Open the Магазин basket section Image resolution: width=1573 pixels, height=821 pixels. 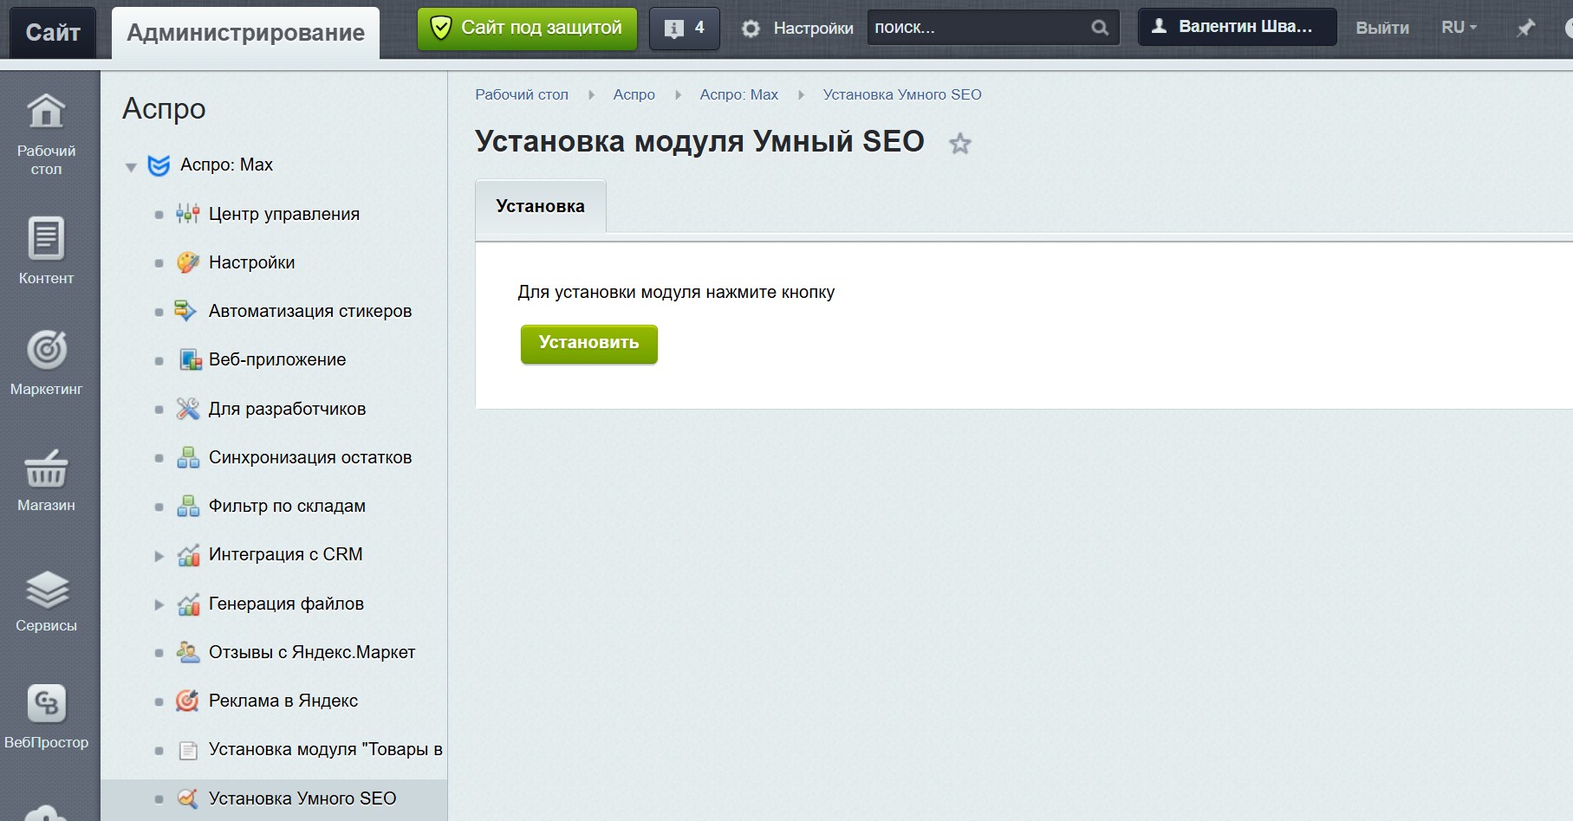46,479
